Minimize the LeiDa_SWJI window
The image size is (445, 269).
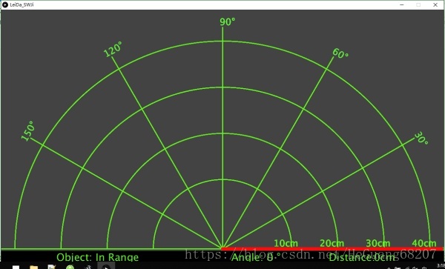(402, 5)
